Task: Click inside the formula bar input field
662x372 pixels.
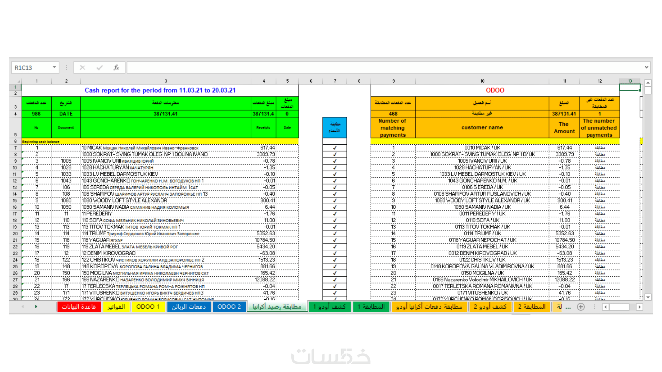Action: [379, 68]
